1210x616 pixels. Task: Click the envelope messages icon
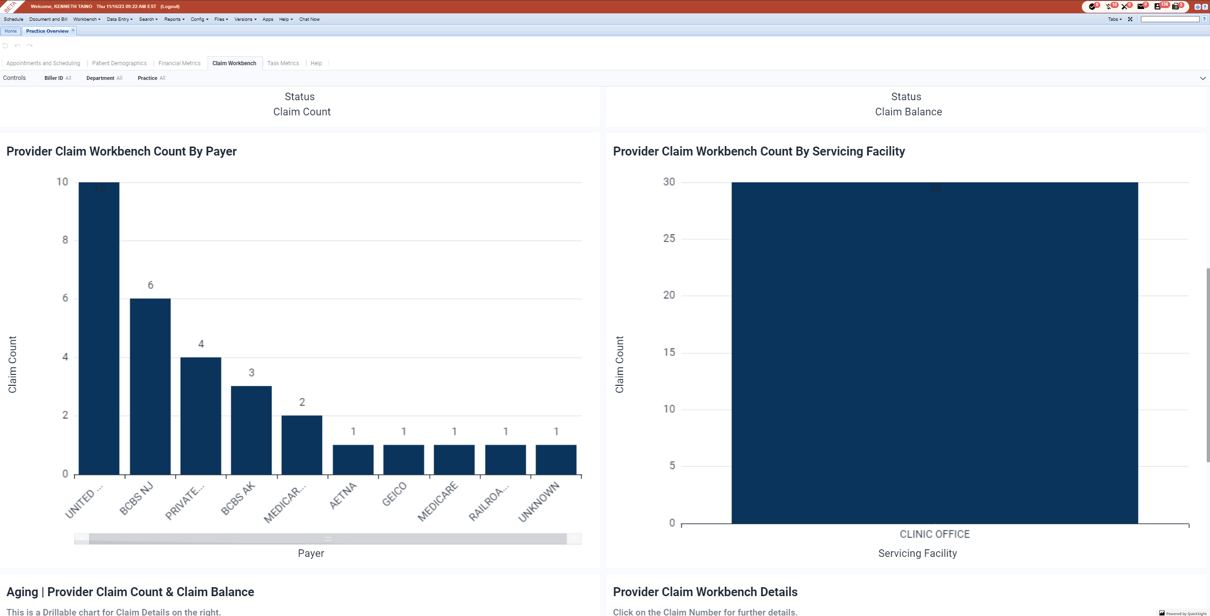coord(1140,7)
